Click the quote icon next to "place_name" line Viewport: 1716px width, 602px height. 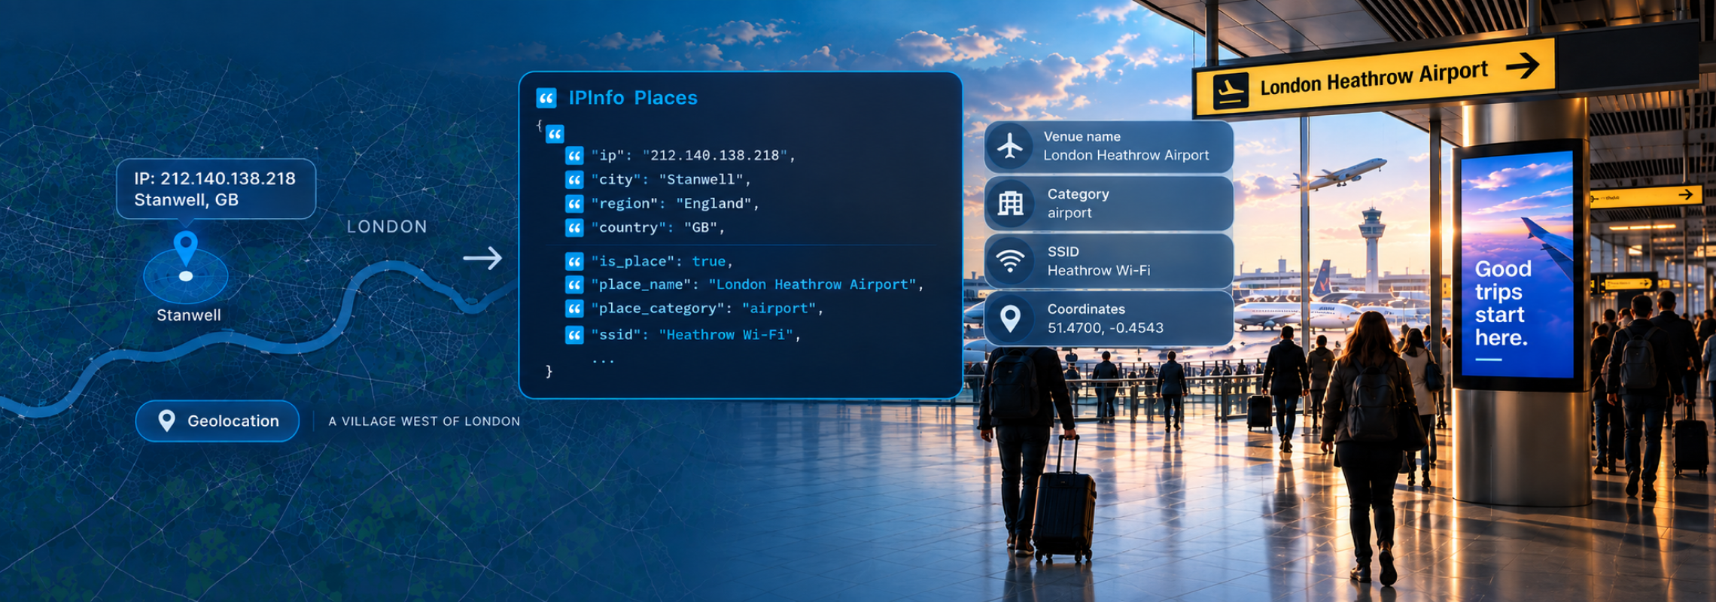574,284
